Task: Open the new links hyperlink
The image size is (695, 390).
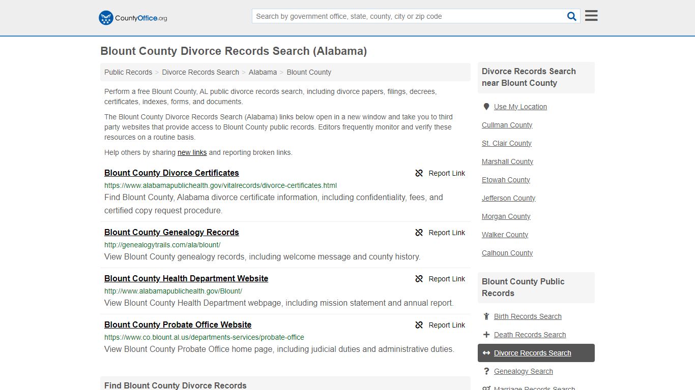Action: (192, 152)
